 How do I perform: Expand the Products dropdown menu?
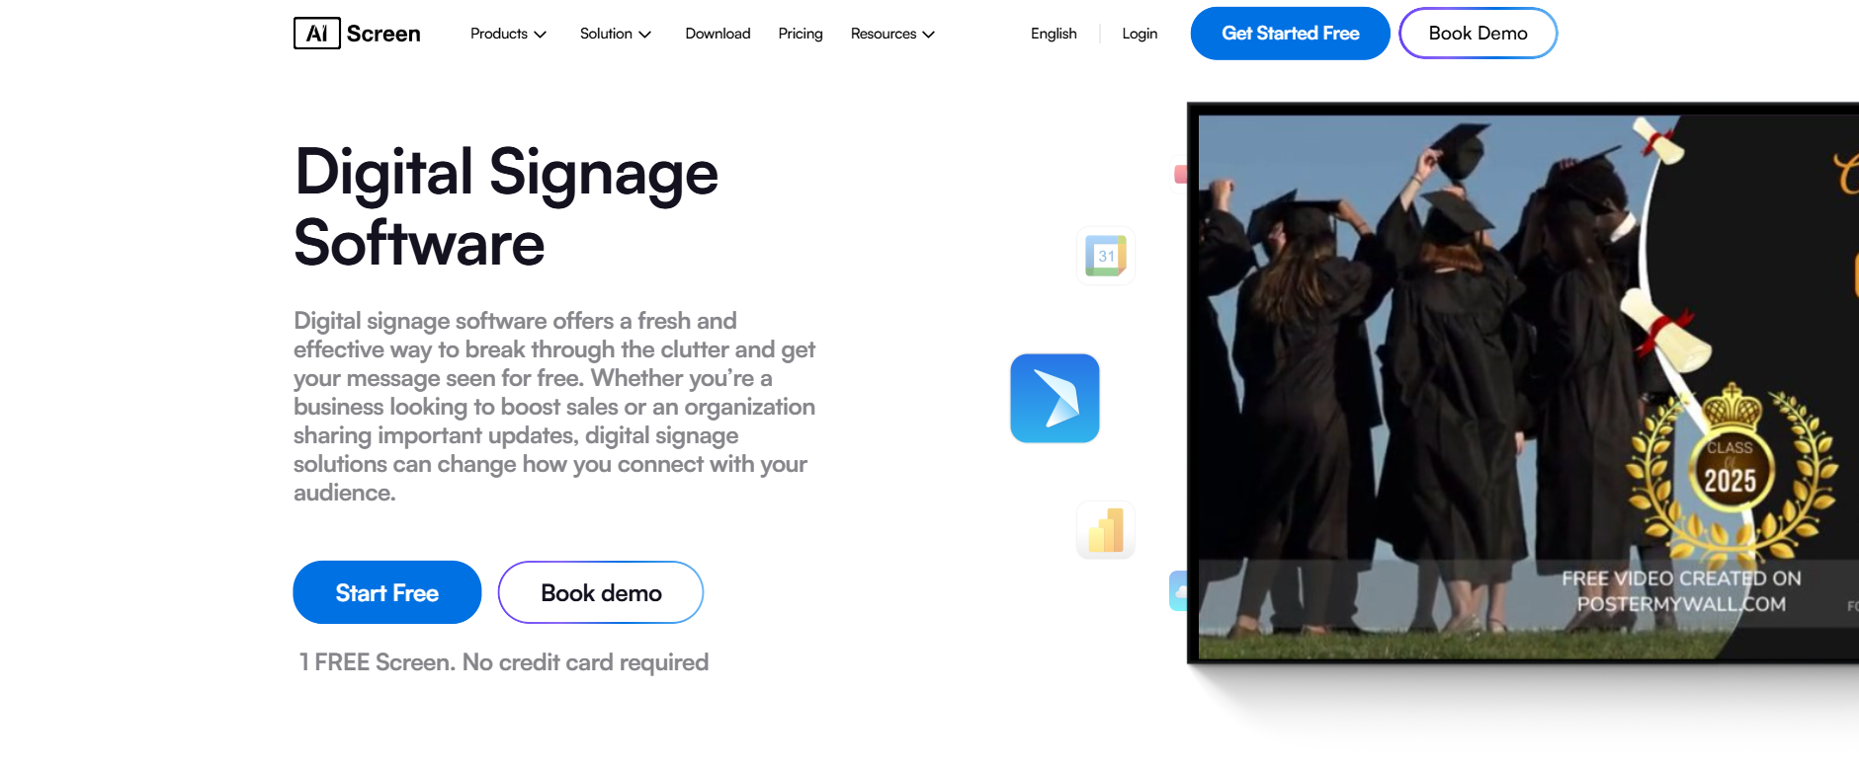(x=508, y=34)
